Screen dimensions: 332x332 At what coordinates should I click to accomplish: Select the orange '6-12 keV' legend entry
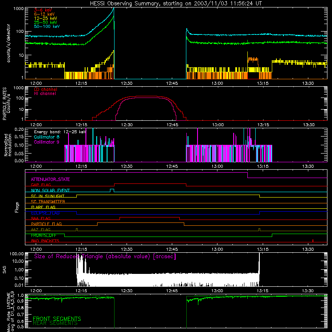44,14
